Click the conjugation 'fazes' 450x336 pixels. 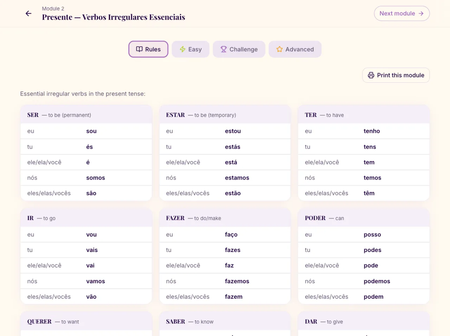(233, 250)
